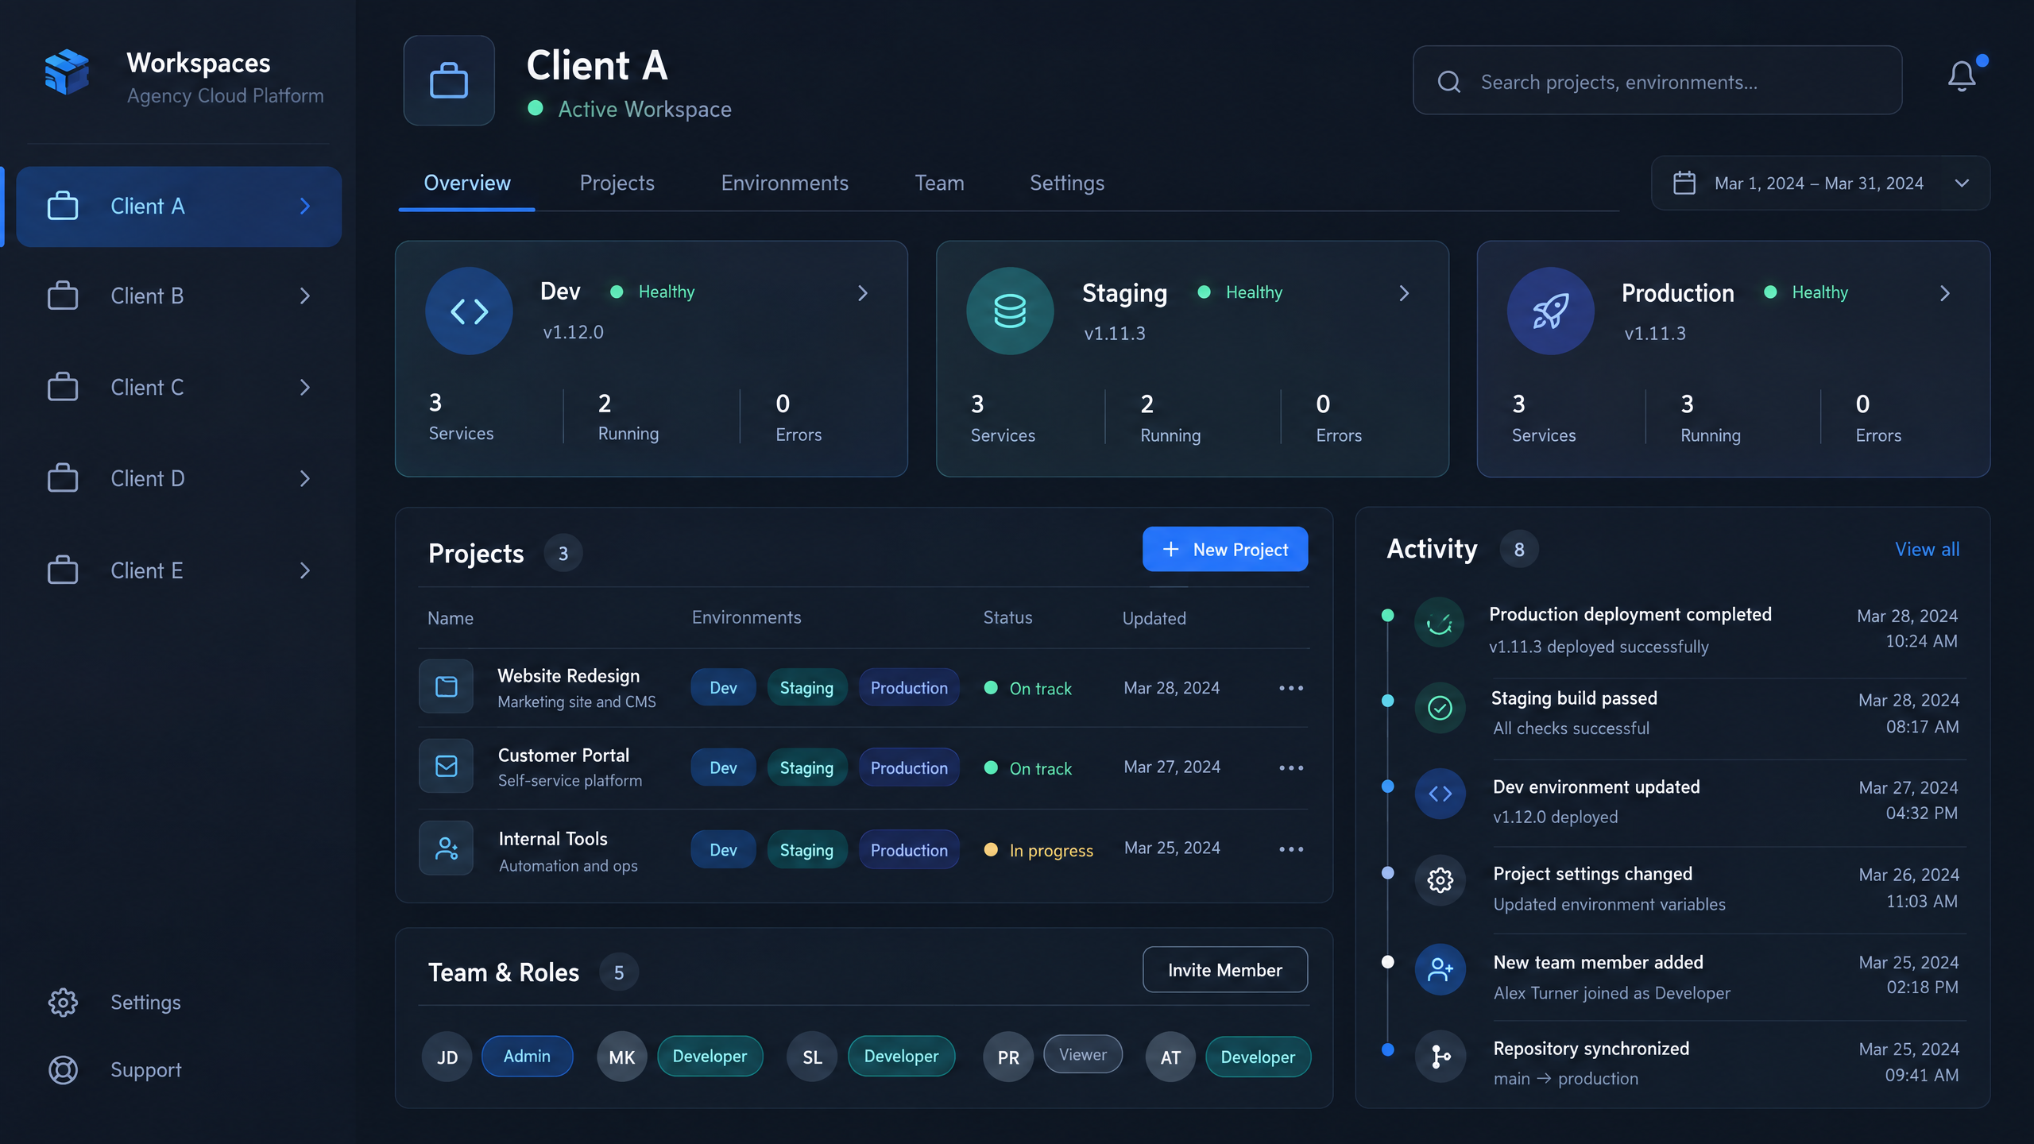Screen dimensions: 2034x1144
Task: Click the Dev environment updated code icon
Action: [x=1440, y=793]
